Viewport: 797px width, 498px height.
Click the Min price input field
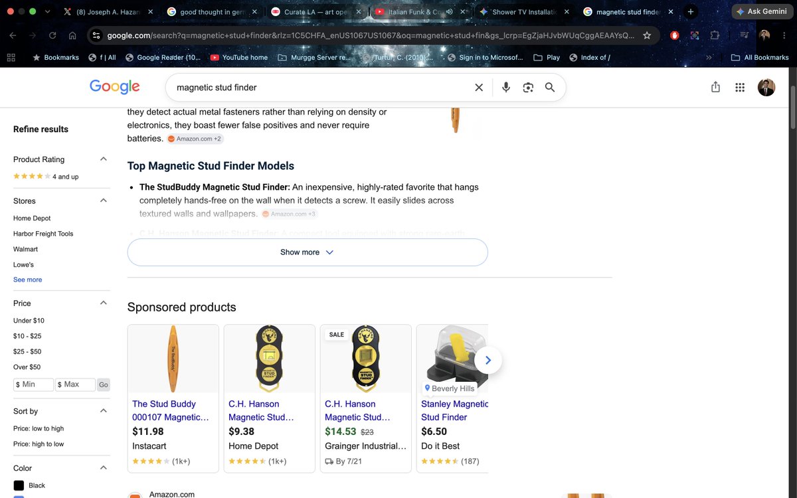(33, 384)
